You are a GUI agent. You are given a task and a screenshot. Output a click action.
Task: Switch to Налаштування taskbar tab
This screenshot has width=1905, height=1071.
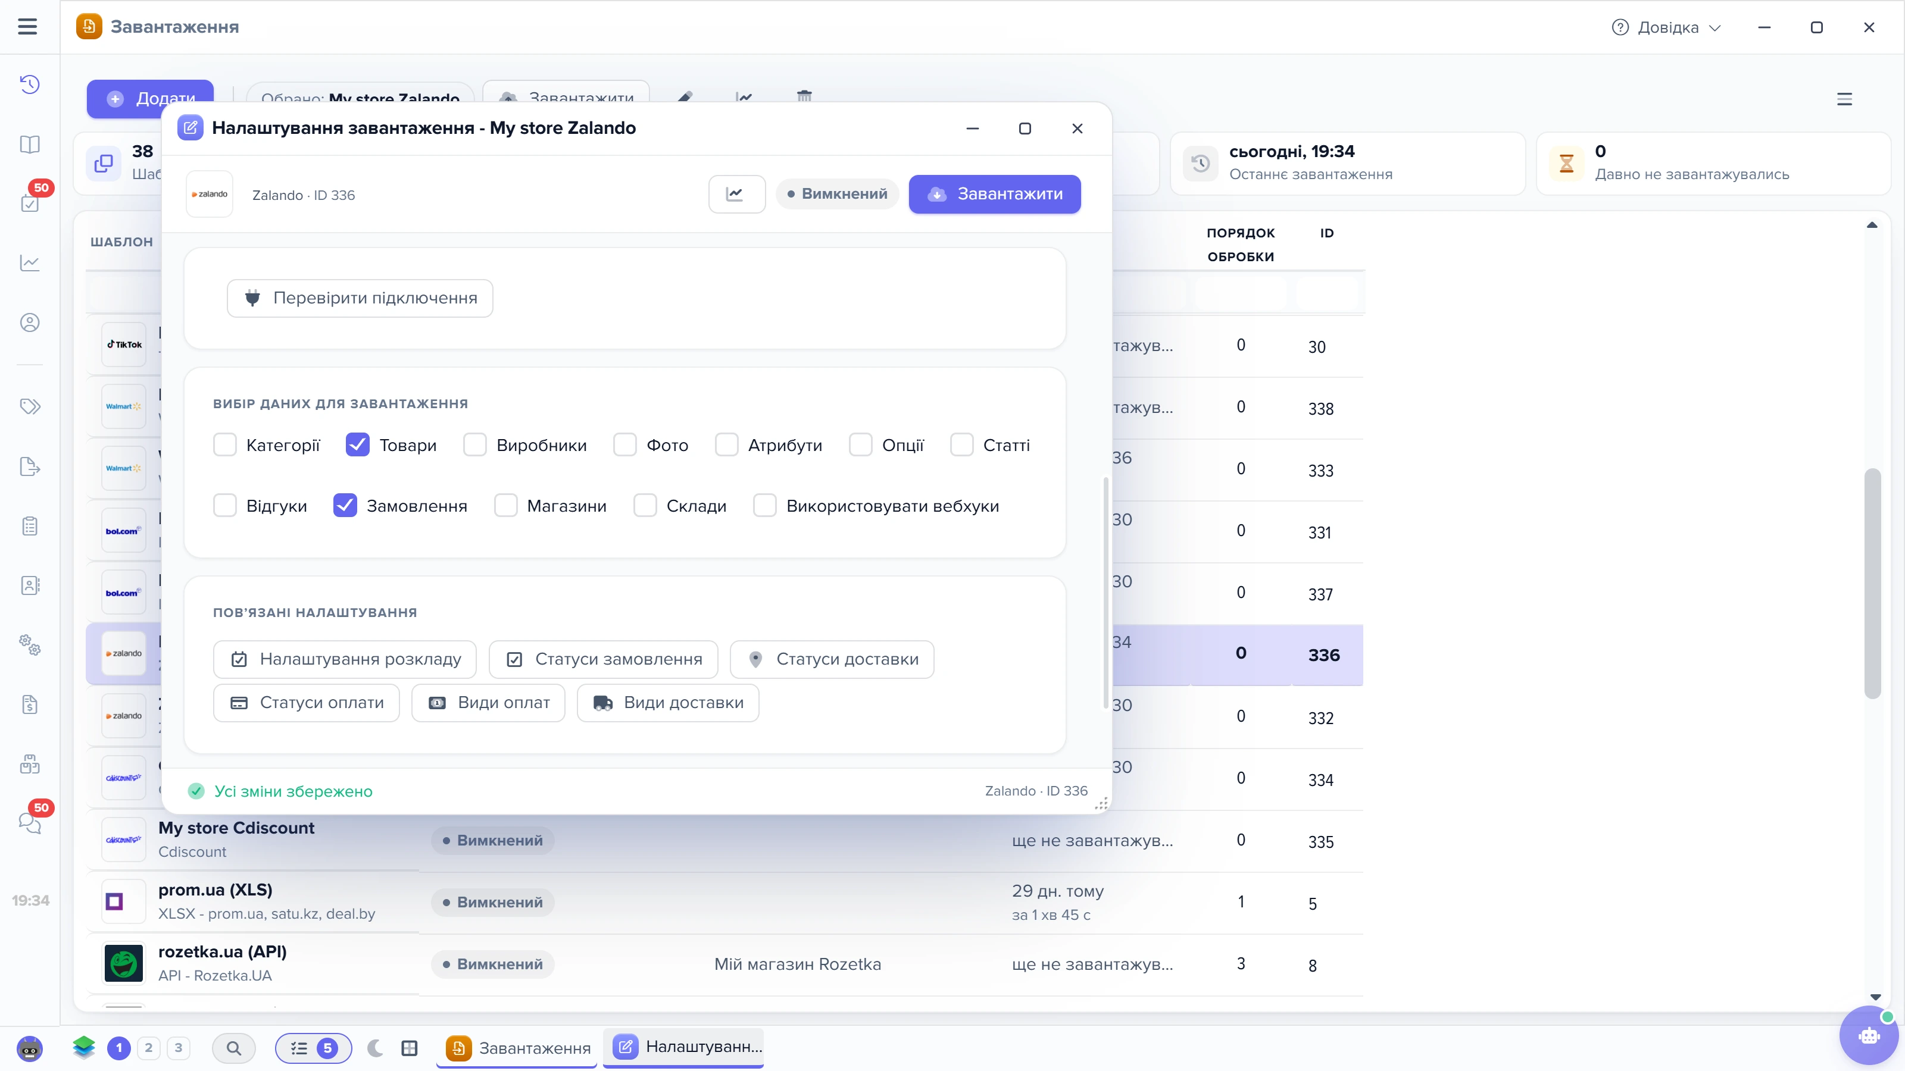click(x=683, y=1047)
